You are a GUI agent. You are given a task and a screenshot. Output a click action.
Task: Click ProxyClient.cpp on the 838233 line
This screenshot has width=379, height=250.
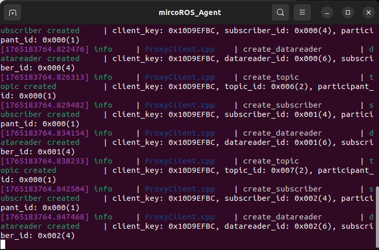(x=180, y=161)
